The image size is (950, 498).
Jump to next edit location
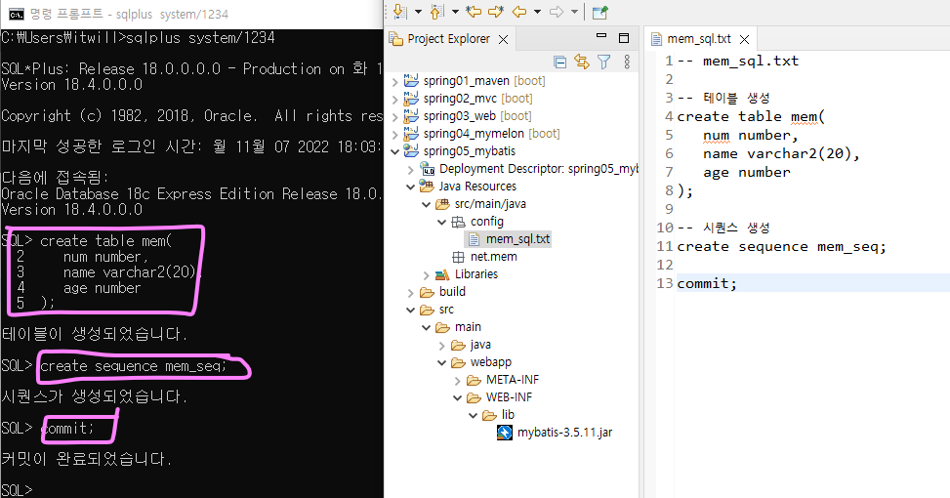pos(496,12)
